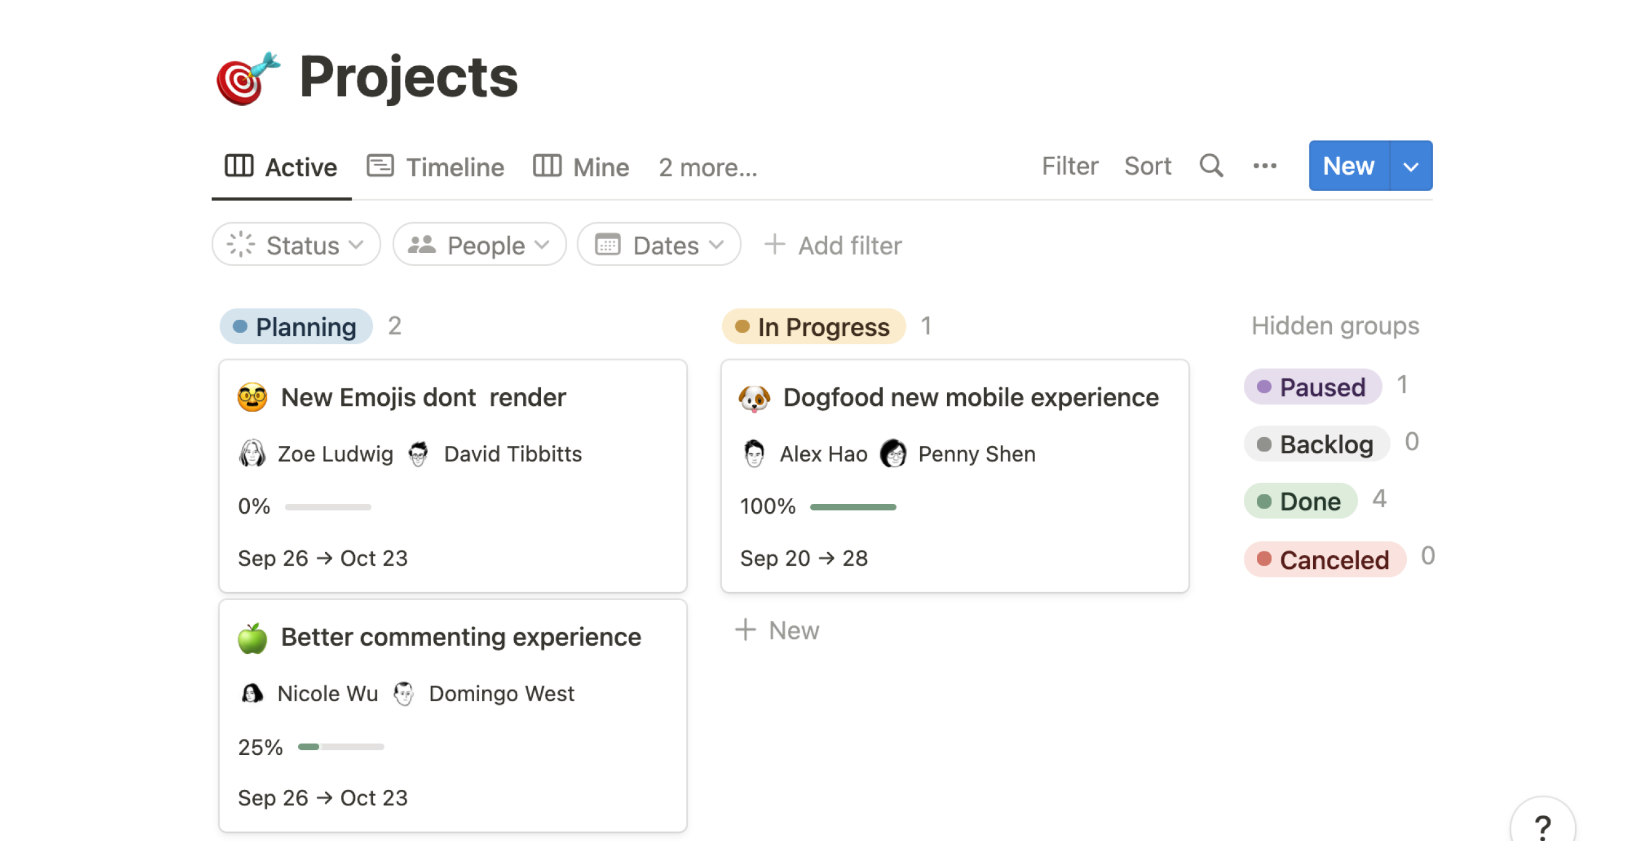Expand the People filter dropdown
Image resolution: width=1643 pixels, height=843 pixels.
pos(480,245)
